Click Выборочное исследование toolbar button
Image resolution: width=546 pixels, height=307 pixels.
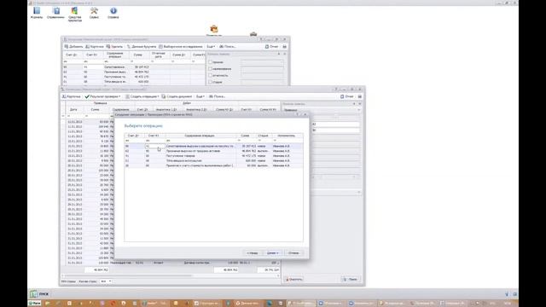click(180, 46)
